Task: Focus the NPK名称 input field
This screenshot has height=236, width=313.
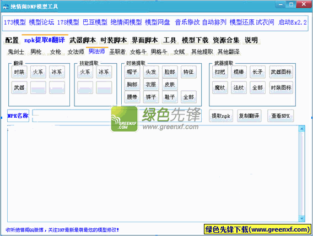Action: (x=117, y=116)
